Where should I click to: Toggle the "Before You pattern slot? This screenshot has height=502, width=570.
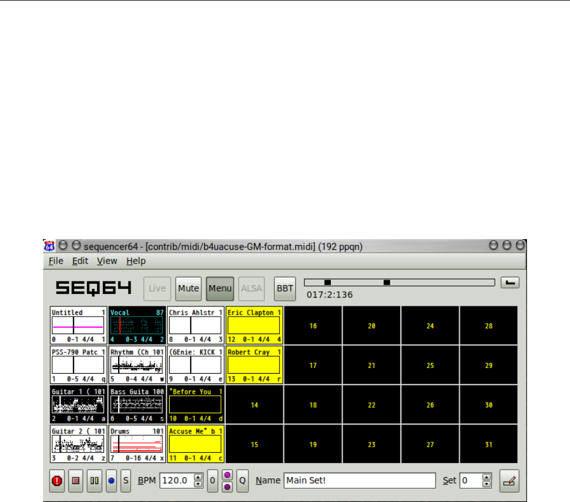point(196,405)
